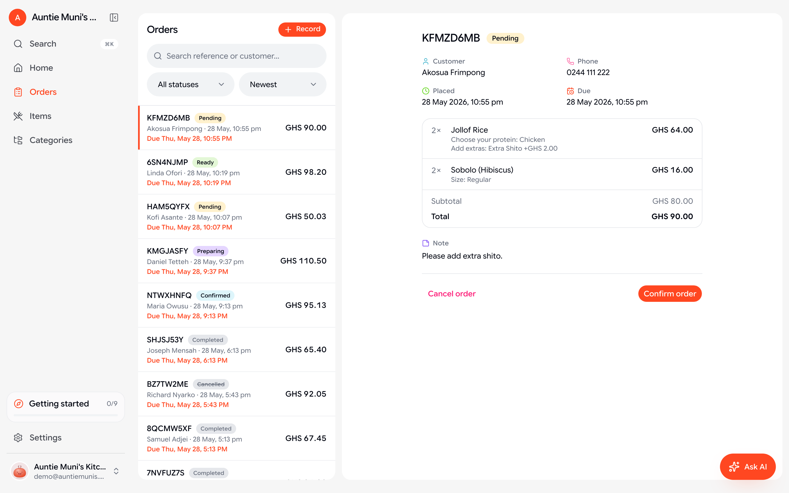Click the Pending badge in order details header
This screenshot has width=789, height=493.
505,38
